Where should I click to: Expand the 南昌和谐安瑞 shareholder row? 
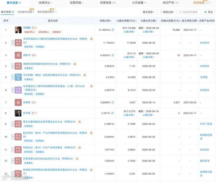click(x=13, y=66)
